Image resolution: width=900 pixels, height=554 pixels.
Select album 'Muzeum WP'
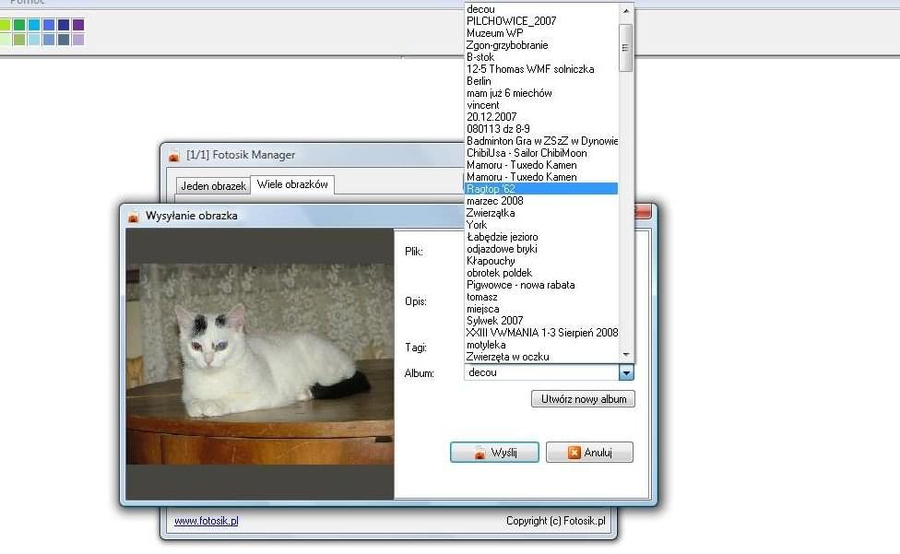(x=540, y=33)
